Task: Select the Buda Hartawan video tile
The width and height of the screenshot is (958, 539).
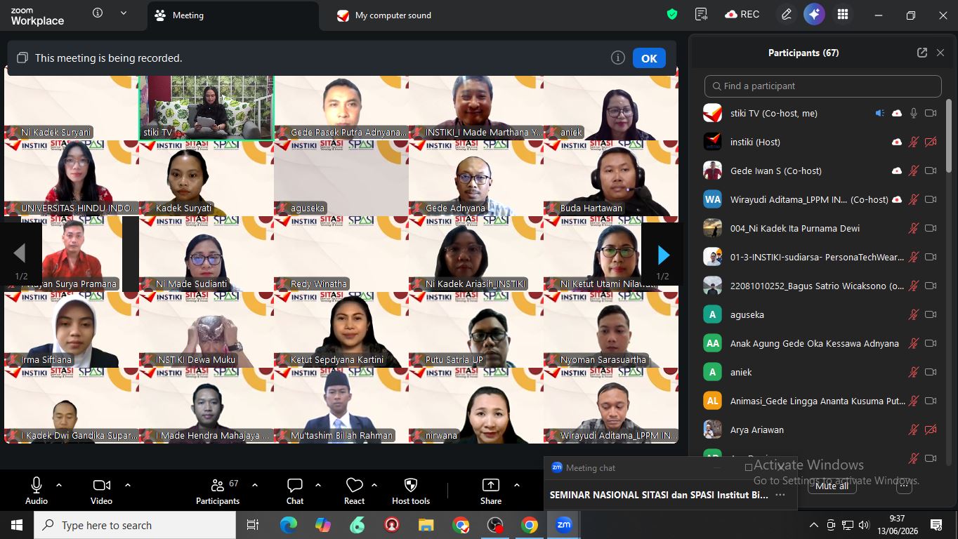Action: click(x=611, y=178)
